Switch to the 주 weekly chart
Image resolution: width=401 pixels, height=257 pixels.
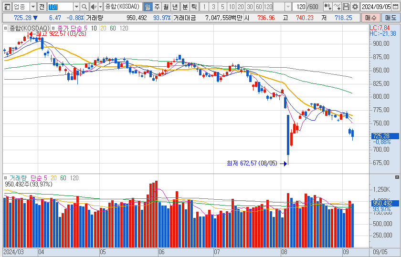pyautogui.click(x=157, y=7)
